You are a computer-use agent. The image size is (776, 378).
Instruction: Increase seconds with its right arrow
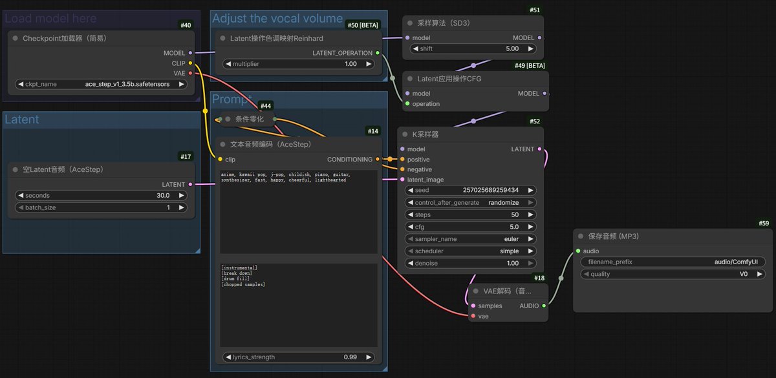[x=182, y=195]
